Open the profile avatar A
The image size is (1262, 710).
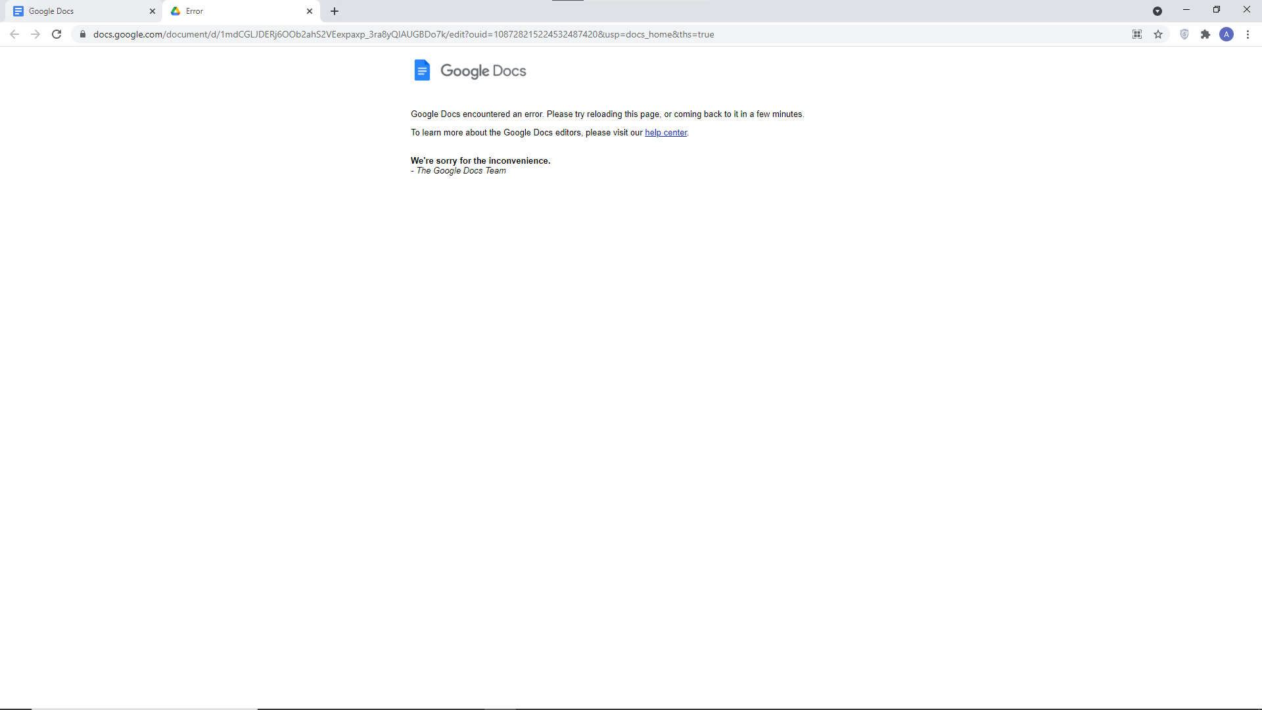coord(1227,34)
